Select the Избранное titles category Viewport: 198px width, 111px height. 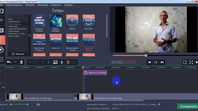pyautogui.click(x=14, y=22)
